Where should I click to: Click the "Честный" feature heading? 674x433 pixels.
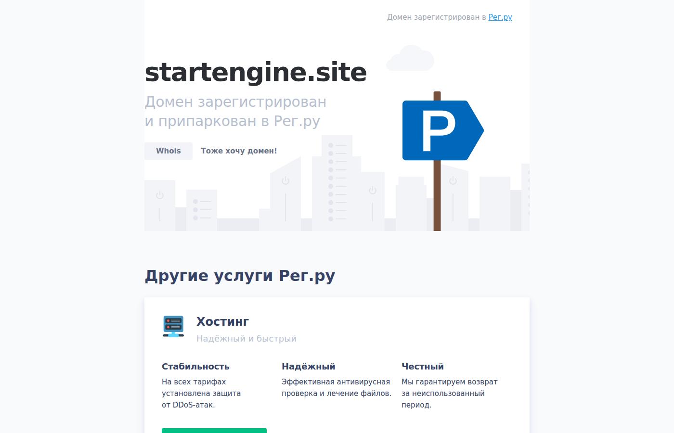tap(423, 367)
